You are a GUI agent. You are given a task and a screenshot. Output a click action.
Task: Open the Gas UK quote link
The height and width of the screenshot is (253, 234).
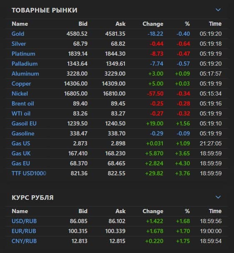tap(21, 153)
